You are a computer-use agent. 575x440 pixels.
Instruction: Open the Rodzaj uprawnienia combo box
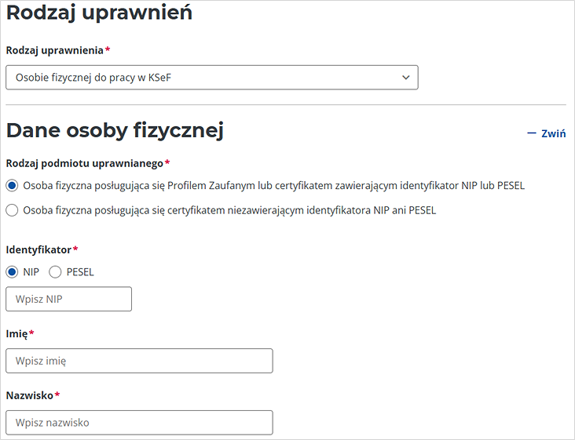(211, 78)
